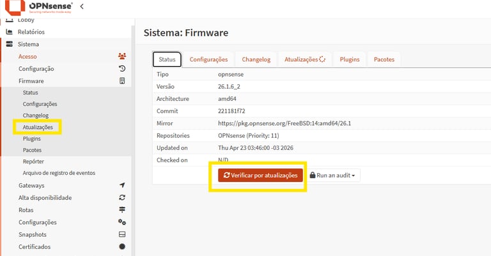The image size is (491, 256).
Task: Open Atualizações in sidebar
Action: click(38, 127)
